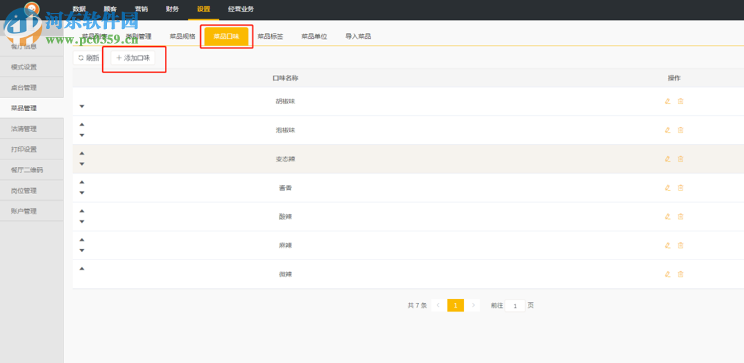Edit the 酸辣 flavor row

point(667,217)
